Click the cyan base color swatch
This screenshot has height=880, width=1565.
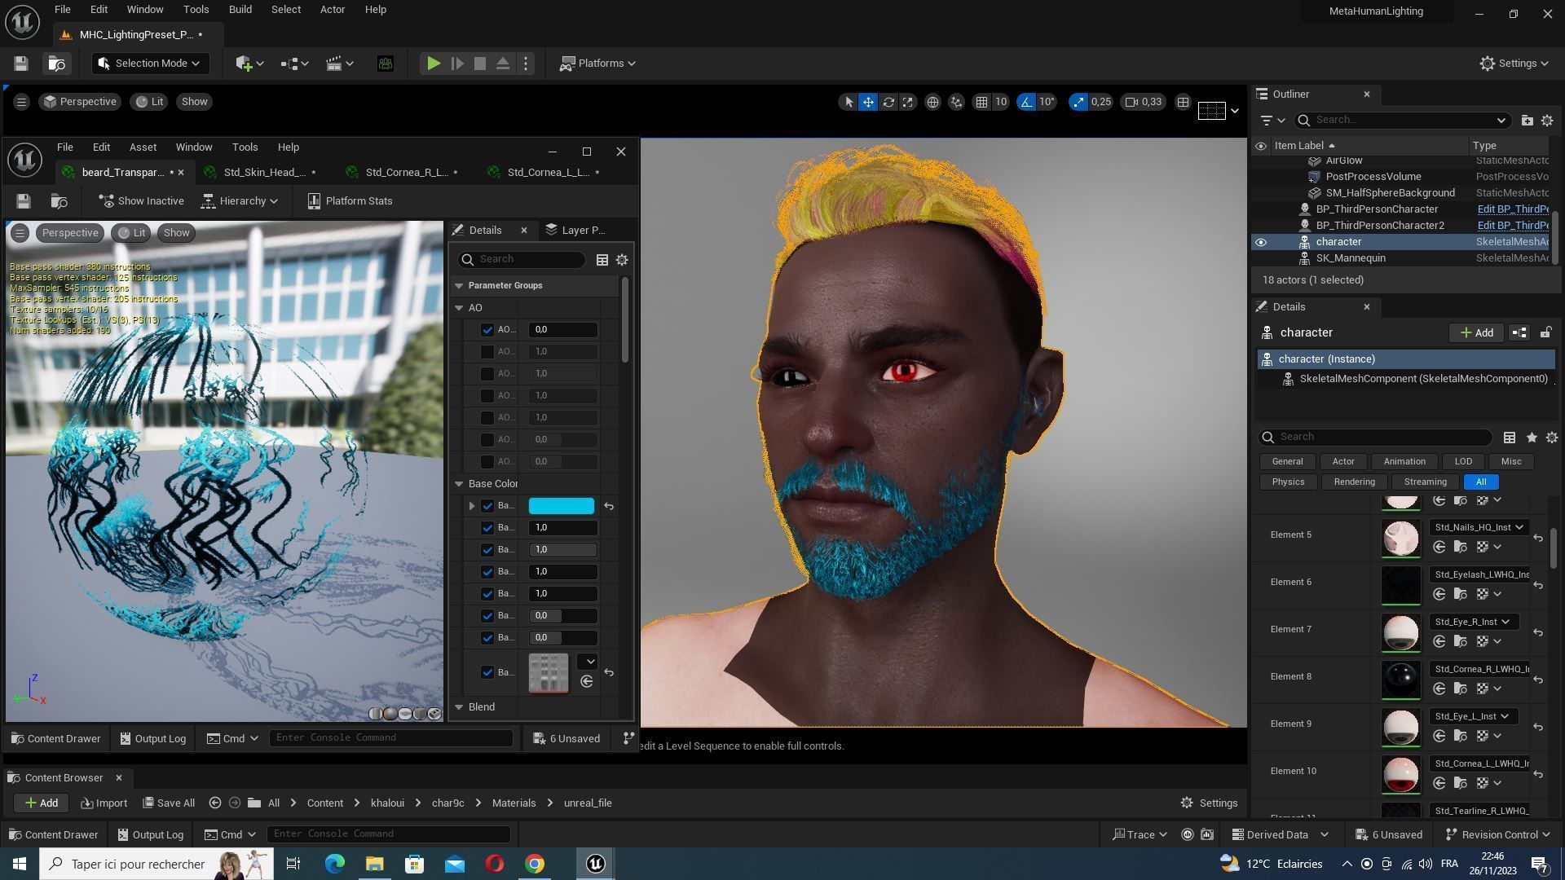(562, 506)
